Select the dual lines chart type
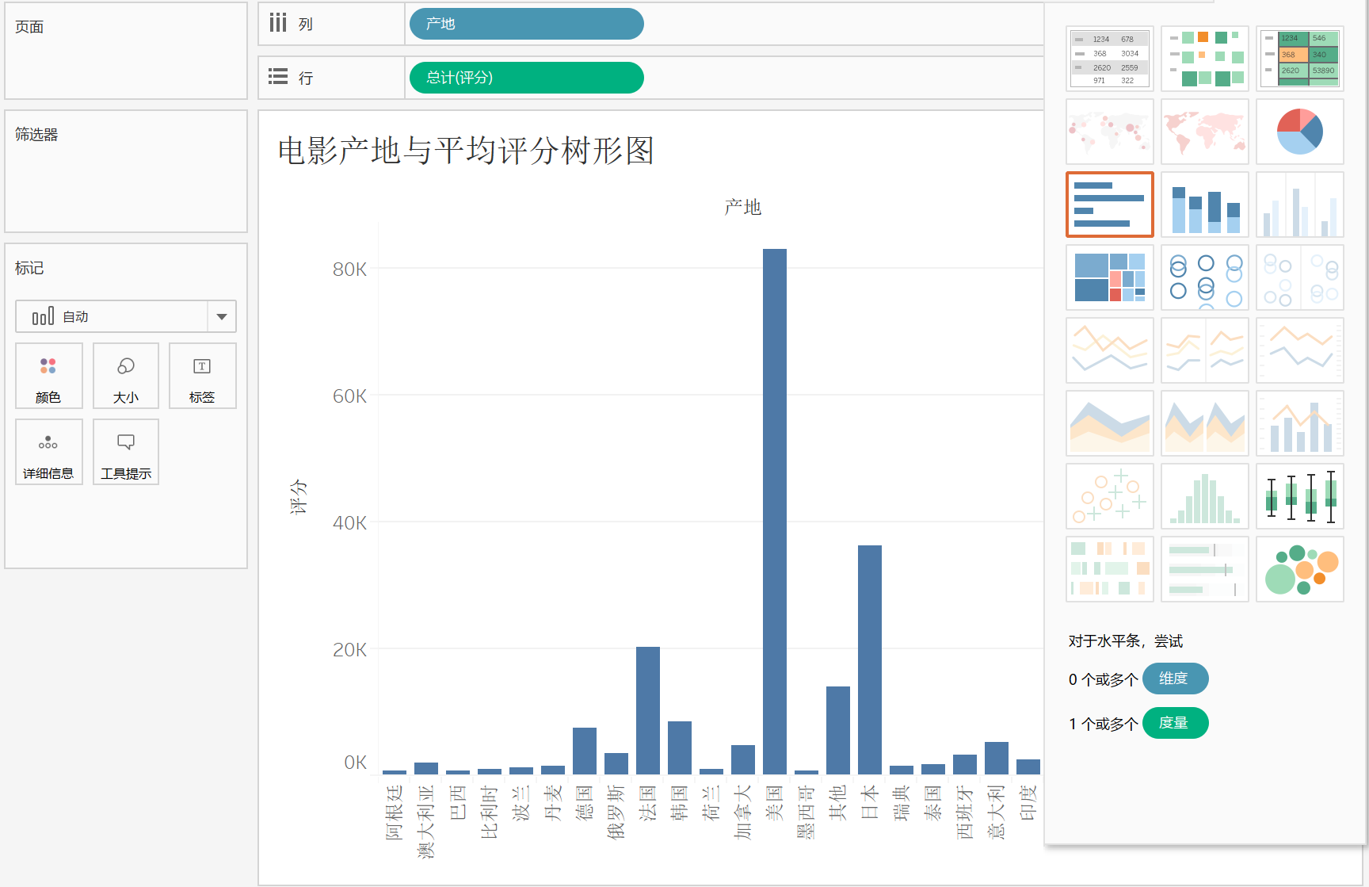 (1299, 350)
